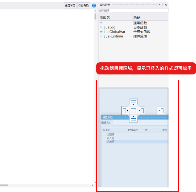Image resolution: width=196 pixels, height=192 pixels.
Task: Expand the LuaGlobalVar tree node
Action: pos(101,32)
